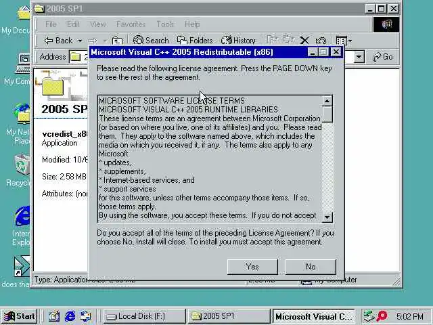The height and width of the screenshot is (325, 433).
Task: Open the Tools menu
Action: (165, 24)
